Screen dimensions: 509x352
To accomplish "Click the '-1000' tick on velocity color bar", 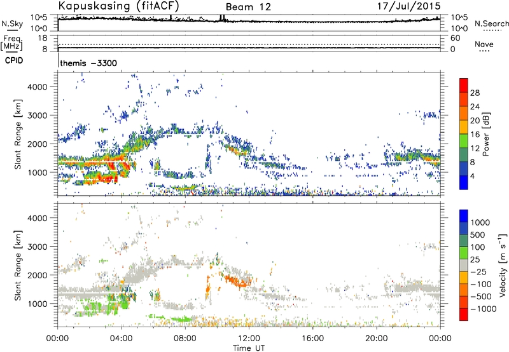I will point(483,309).
